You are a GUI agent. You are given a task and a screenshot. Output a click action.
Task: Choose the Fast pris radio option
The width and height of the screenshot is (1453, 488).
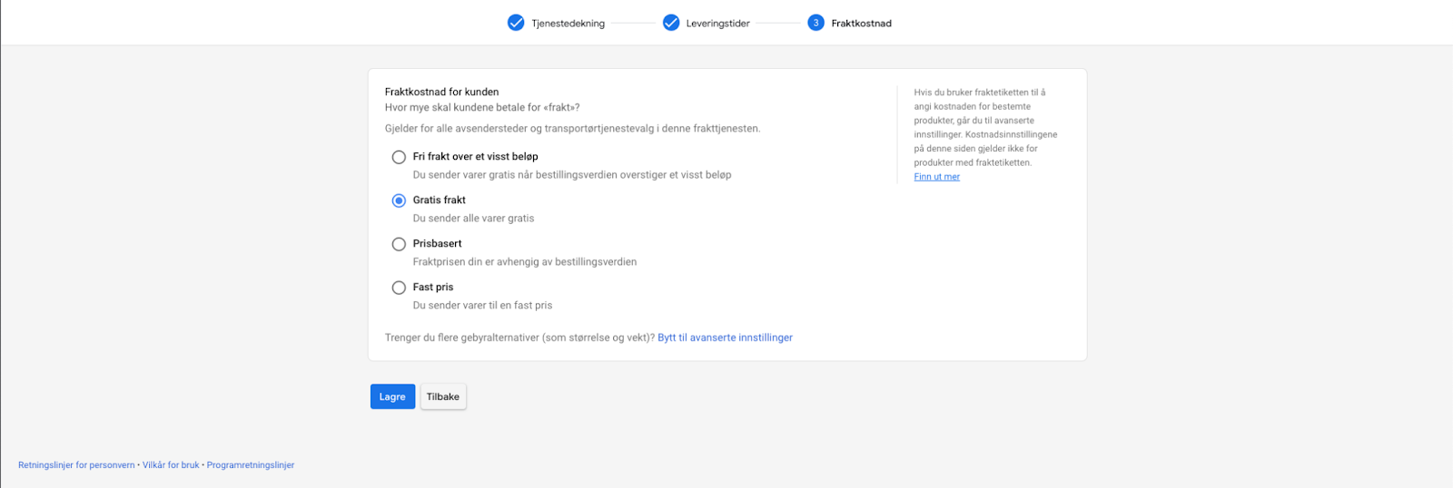coord(399,288)
